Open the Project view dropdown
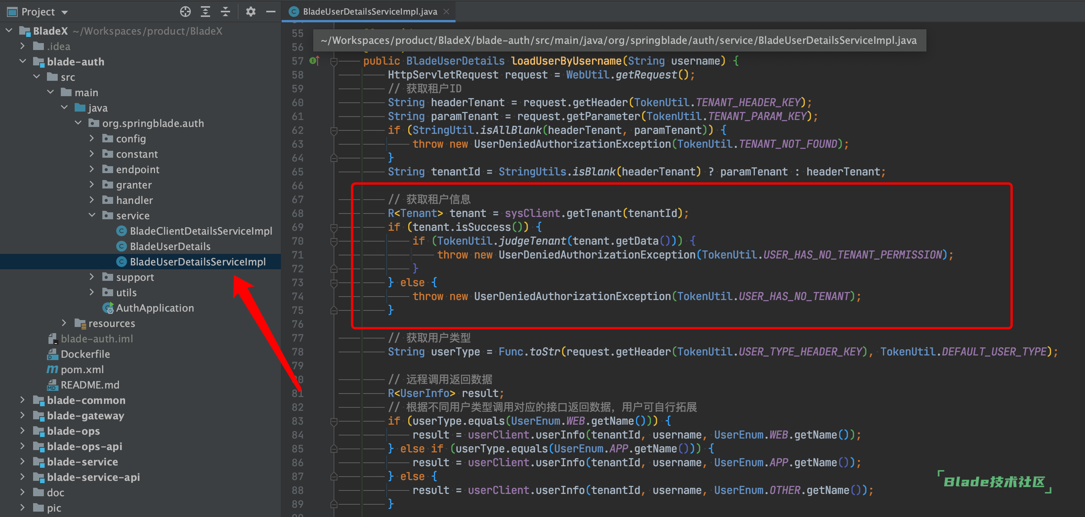Image resolution: width=1085 pixels, height=517 pixels. coord(64,12)
